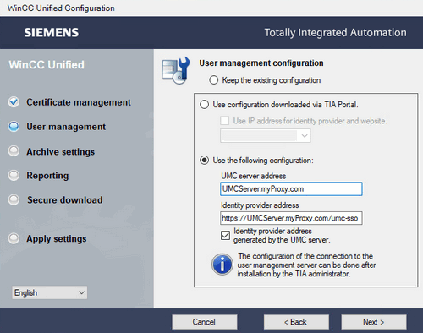Click the Reporting step indicator icon
The height and width of the screenshot is (333, 423).
click(x=14, y=175)
